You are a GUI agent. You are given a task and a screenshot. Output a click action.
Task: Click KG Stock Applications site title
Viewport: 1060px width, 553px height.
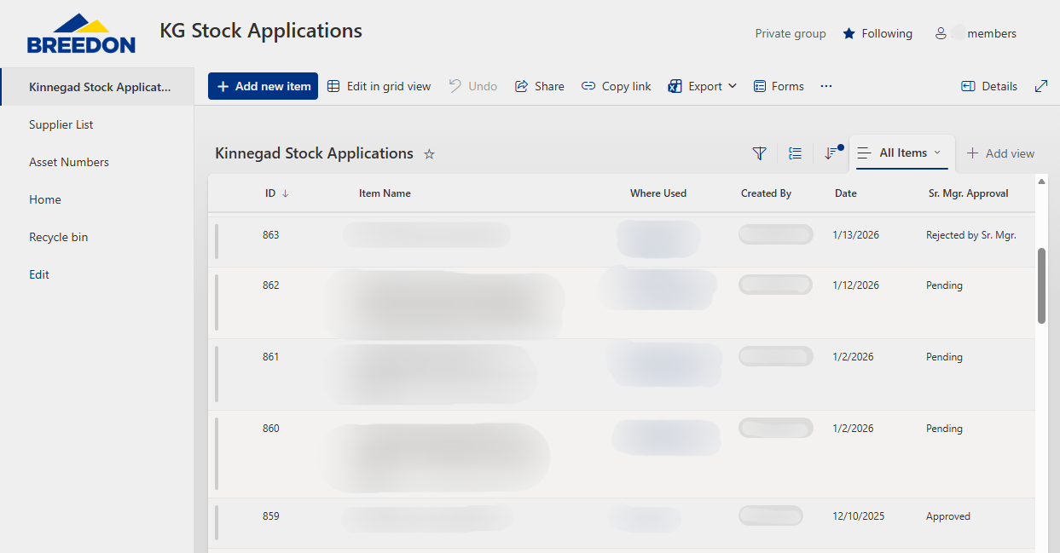[261, 31]
